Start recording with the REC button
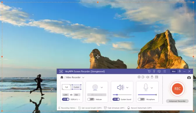 click(177, 89)
